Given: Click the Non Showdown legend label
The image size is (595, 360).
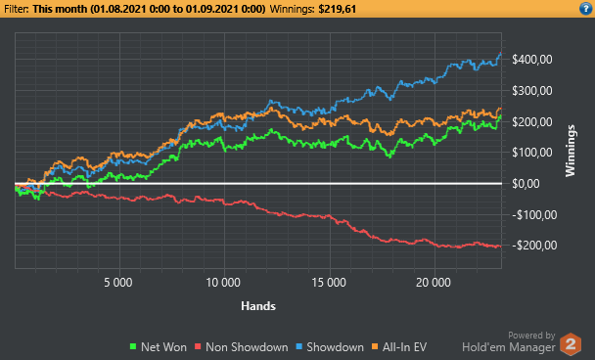Looking at the screenshot, I should (x=247, y=347).
